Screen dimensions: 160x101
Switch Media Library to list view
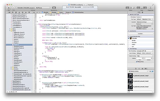coord(153,71)
